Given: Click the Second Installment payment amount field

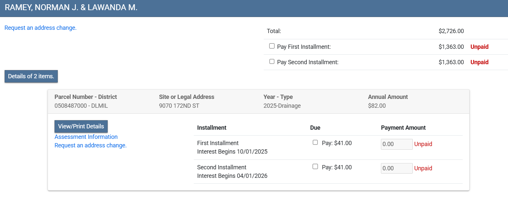Looking at the screenshot, I should pos(396,168).
